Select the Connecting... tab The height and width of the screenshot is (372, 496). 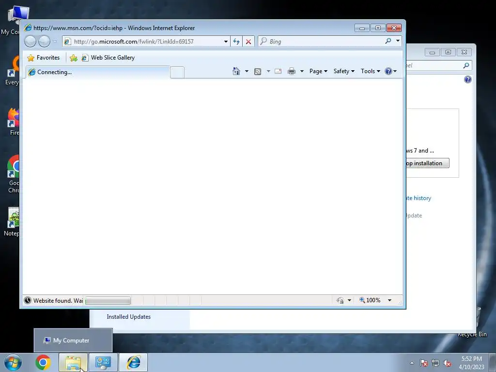(x=98, y=72)
